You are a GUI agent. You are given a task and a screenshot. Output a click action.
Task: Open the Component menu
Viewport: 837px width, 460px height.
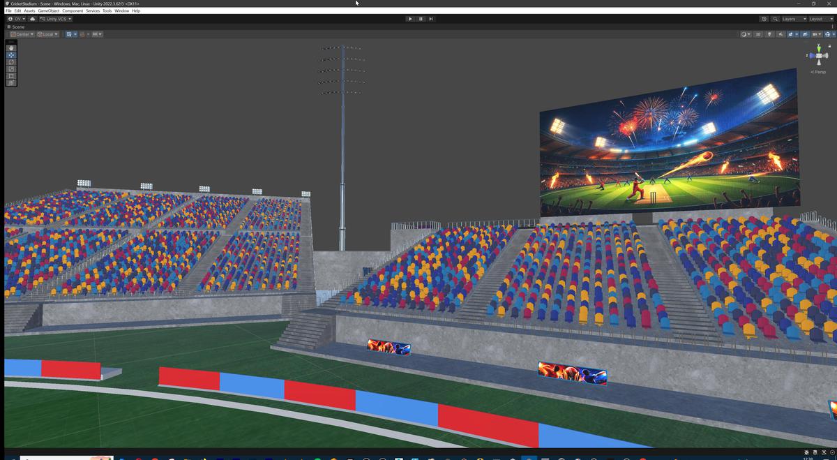pyautogui.click(x=73, y=10)
